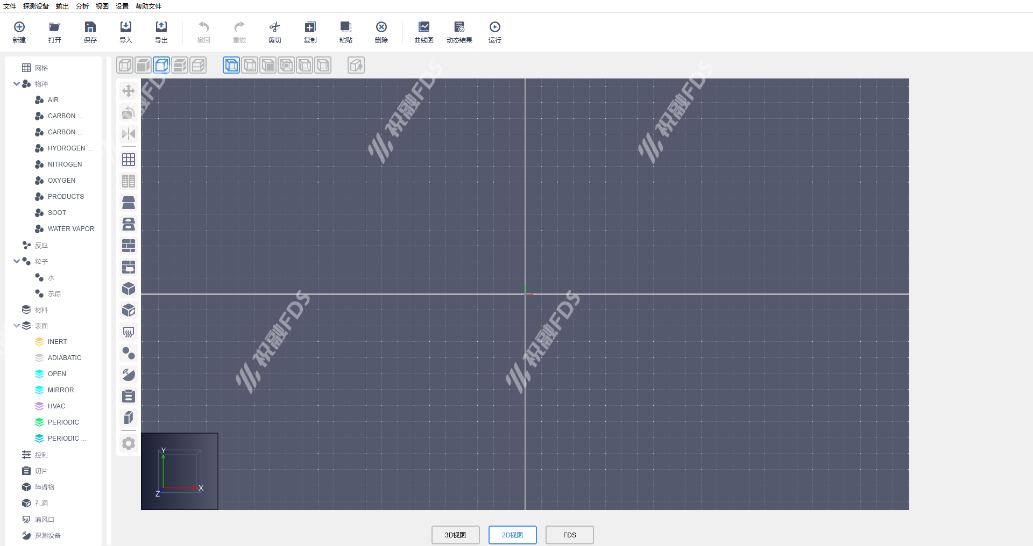Copy with the 复制 icon

coord(310,32)
